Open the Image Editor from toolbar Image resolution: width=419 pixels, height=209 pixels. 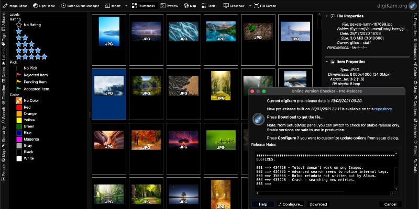(x=17, y=6)
